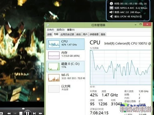Click the 时间 00:01:05 / 00:02:16 text
The image size is (154, 115).
tap(130, 4)
